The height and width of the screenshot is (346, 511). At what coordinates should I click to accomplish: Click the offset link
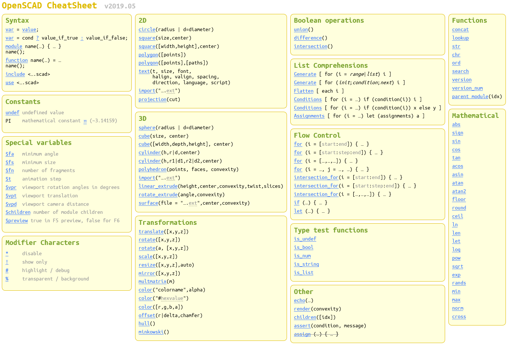147,316
